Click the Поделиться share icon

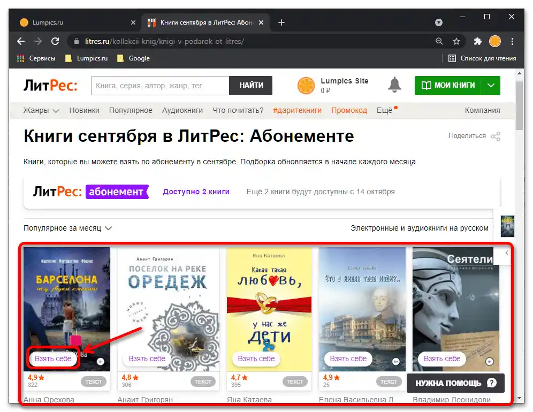[496, 136]
